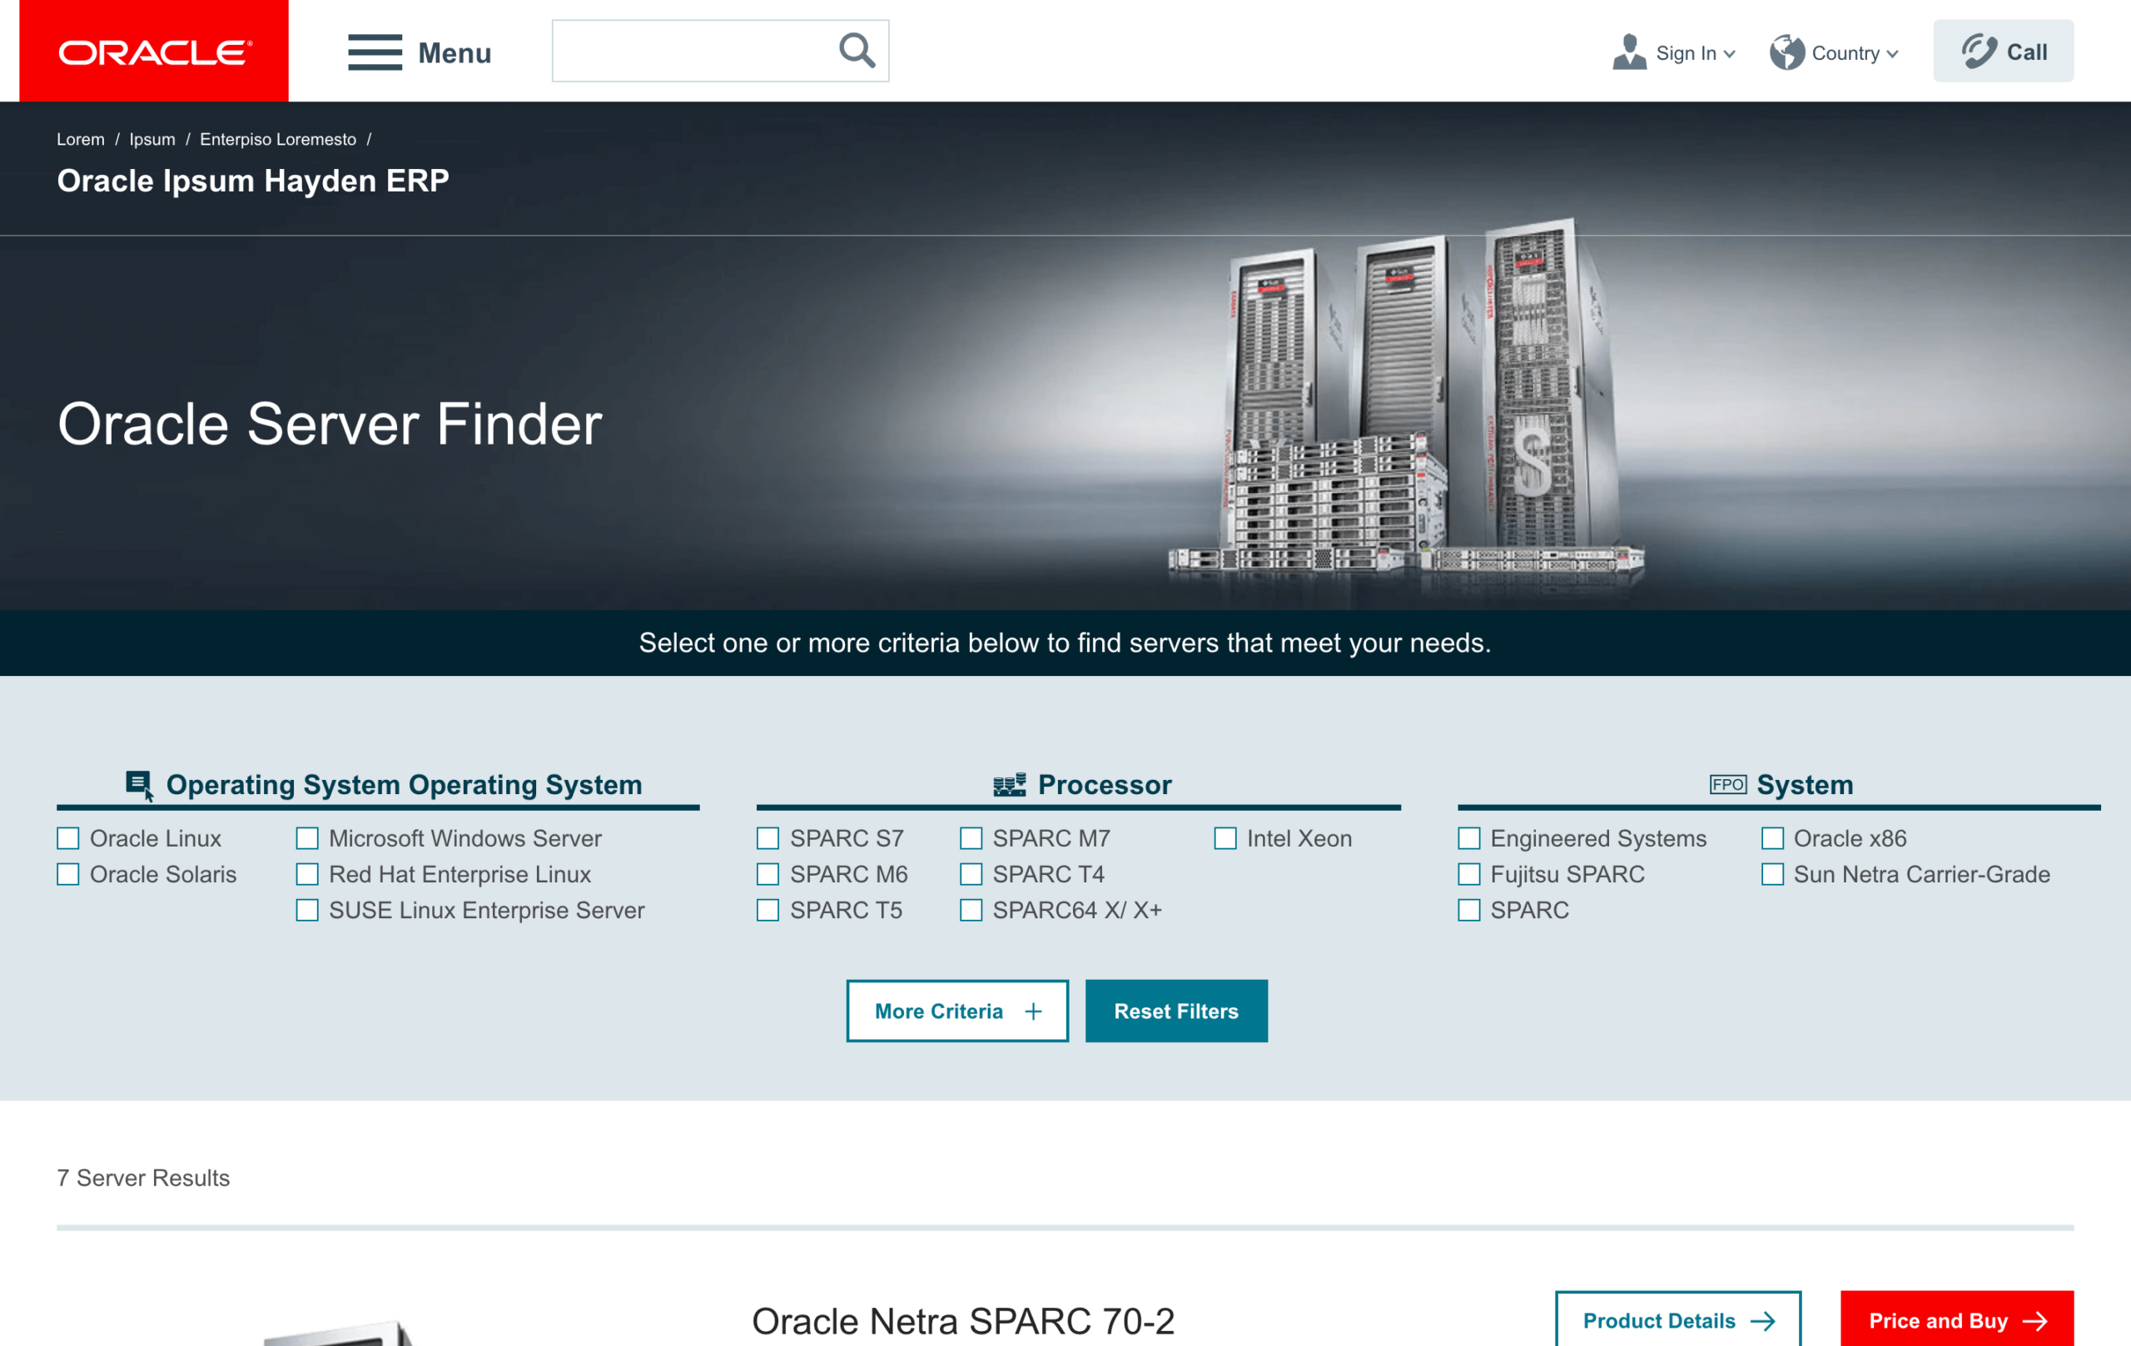Go to Lorem breadcrumb
Image resolution: width=2131 pixels, height=1346 pixels.
pyautogui.click(x=81, y=139)
